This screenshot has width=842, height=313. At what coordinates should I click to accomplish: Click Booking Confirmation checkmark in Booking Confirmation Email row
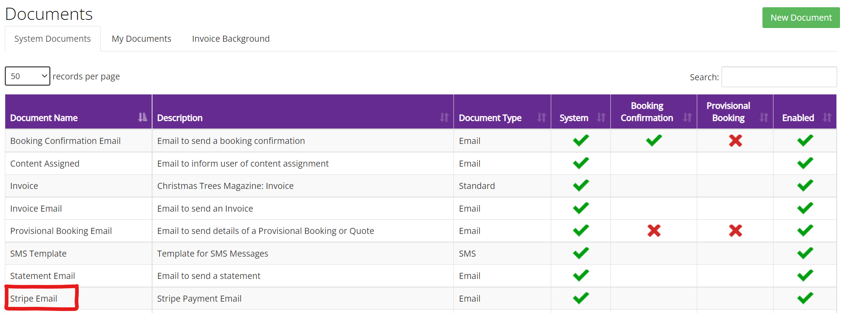coord(654,141)
